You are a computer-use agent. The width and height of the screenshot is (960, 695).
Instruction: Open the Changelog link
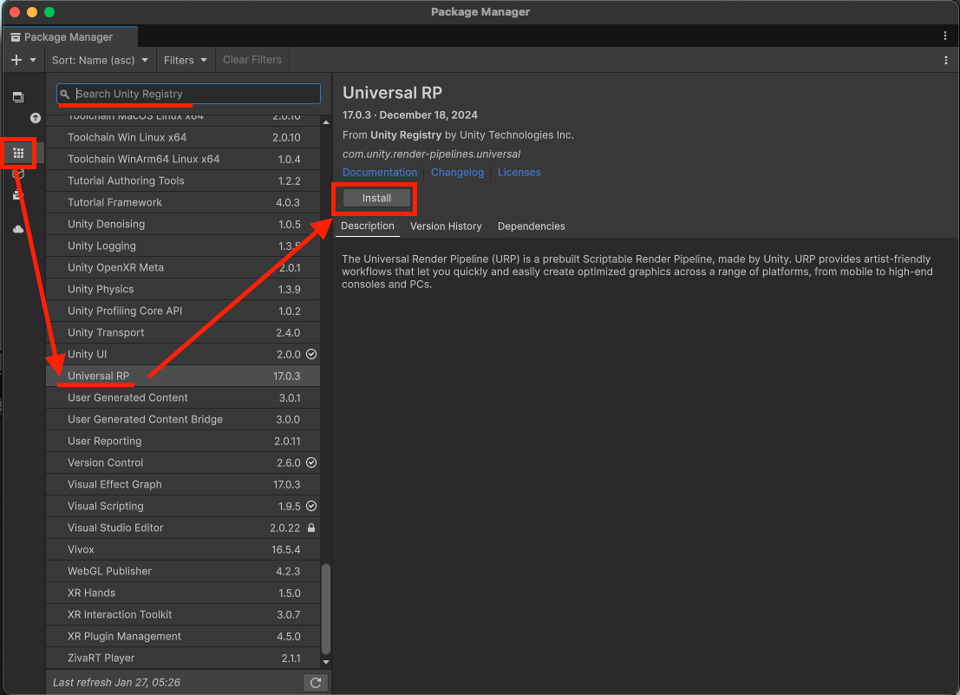point(457,173)
